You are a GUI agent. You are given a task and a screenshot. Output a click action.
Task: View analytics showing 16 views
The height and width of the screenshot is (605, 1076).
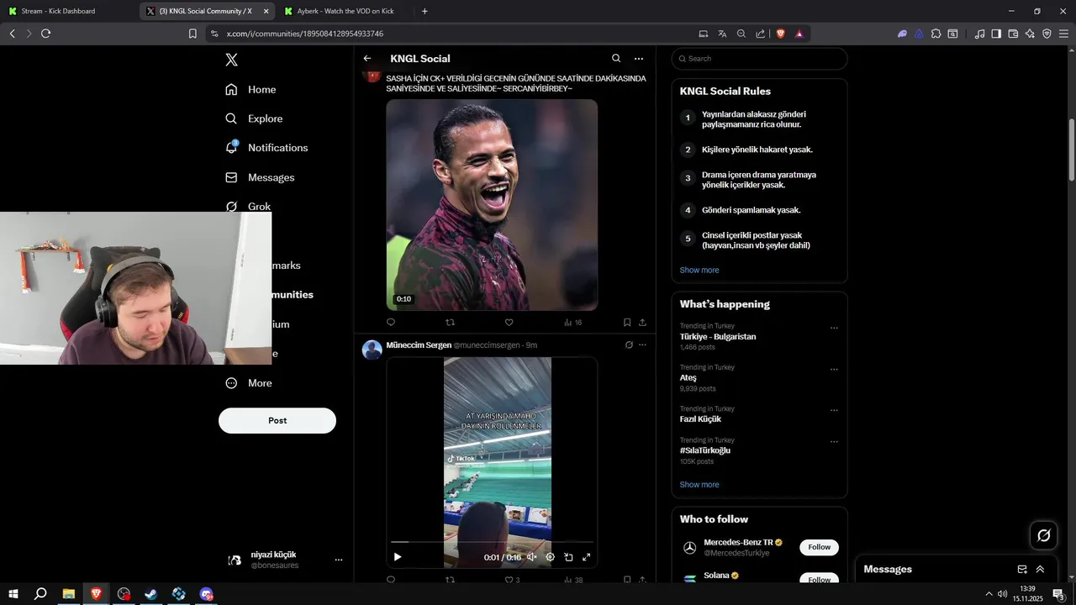(x=572, y=323)
